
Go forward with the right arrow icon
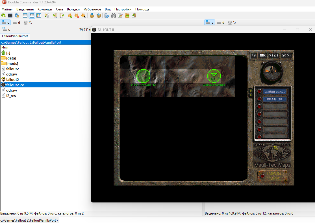62,16
